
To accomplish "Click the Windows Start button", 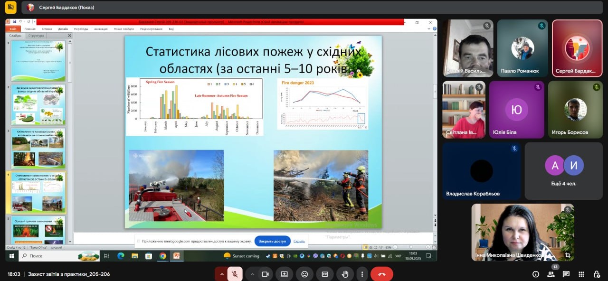I will (12, 256).
